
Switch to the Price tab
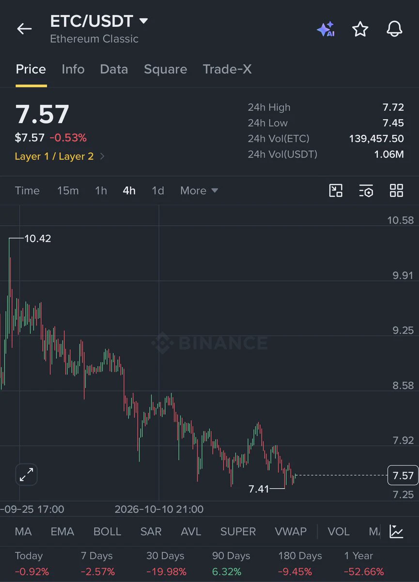pos(31,69)
